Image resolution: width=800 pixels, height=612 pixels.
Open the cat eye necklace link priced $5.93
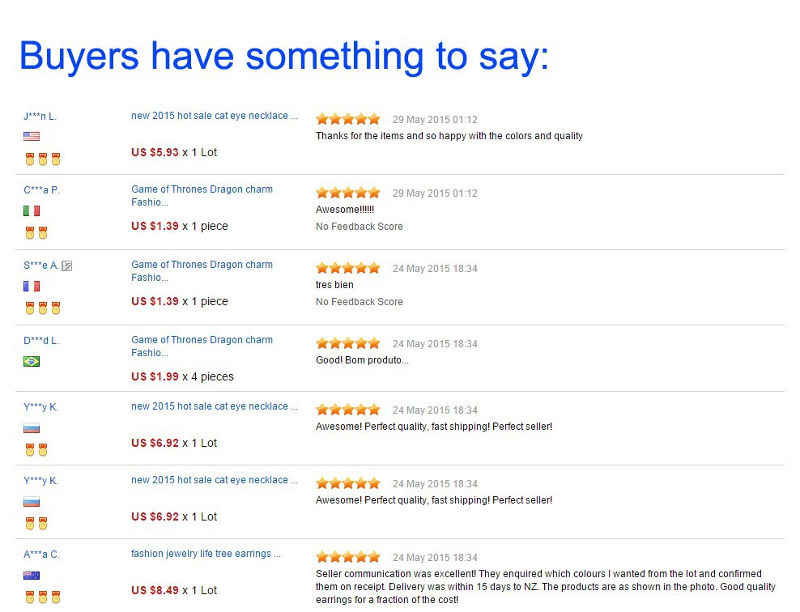pyautogui.click(x=214, y=116)
